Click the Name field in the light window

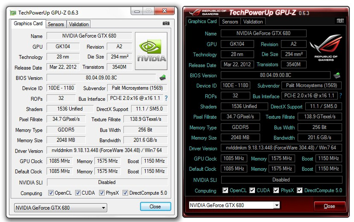pos(89,36)
